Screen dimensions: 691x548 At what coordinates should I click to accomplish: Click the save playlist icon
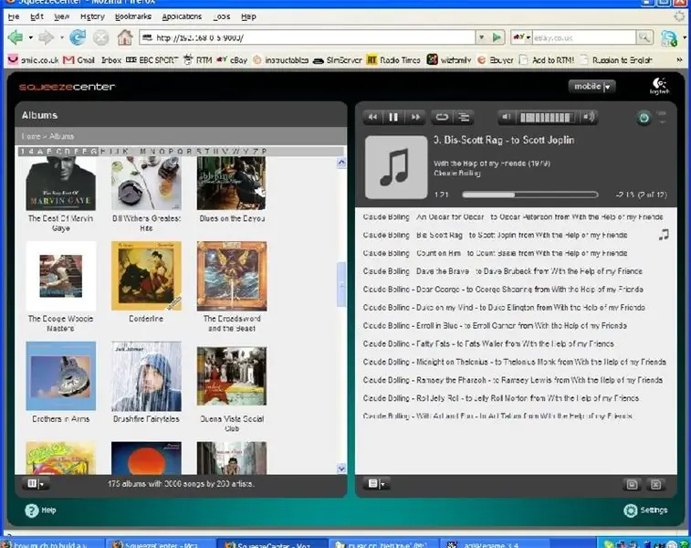click(x=632, y=484)
